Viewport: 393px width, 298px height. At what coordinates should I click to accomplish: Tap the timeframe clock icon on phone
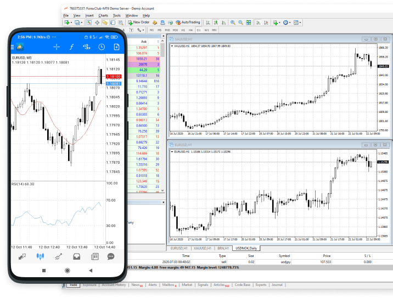tap(102, 47)
